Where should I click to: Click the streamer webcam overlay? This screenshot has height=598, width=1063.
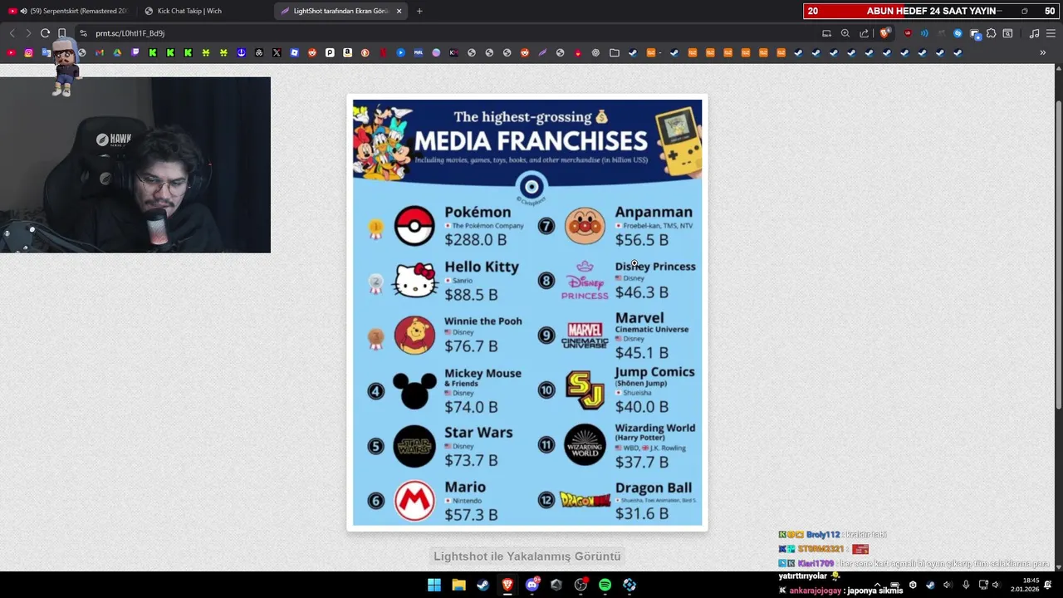click(x=135, y=164)
